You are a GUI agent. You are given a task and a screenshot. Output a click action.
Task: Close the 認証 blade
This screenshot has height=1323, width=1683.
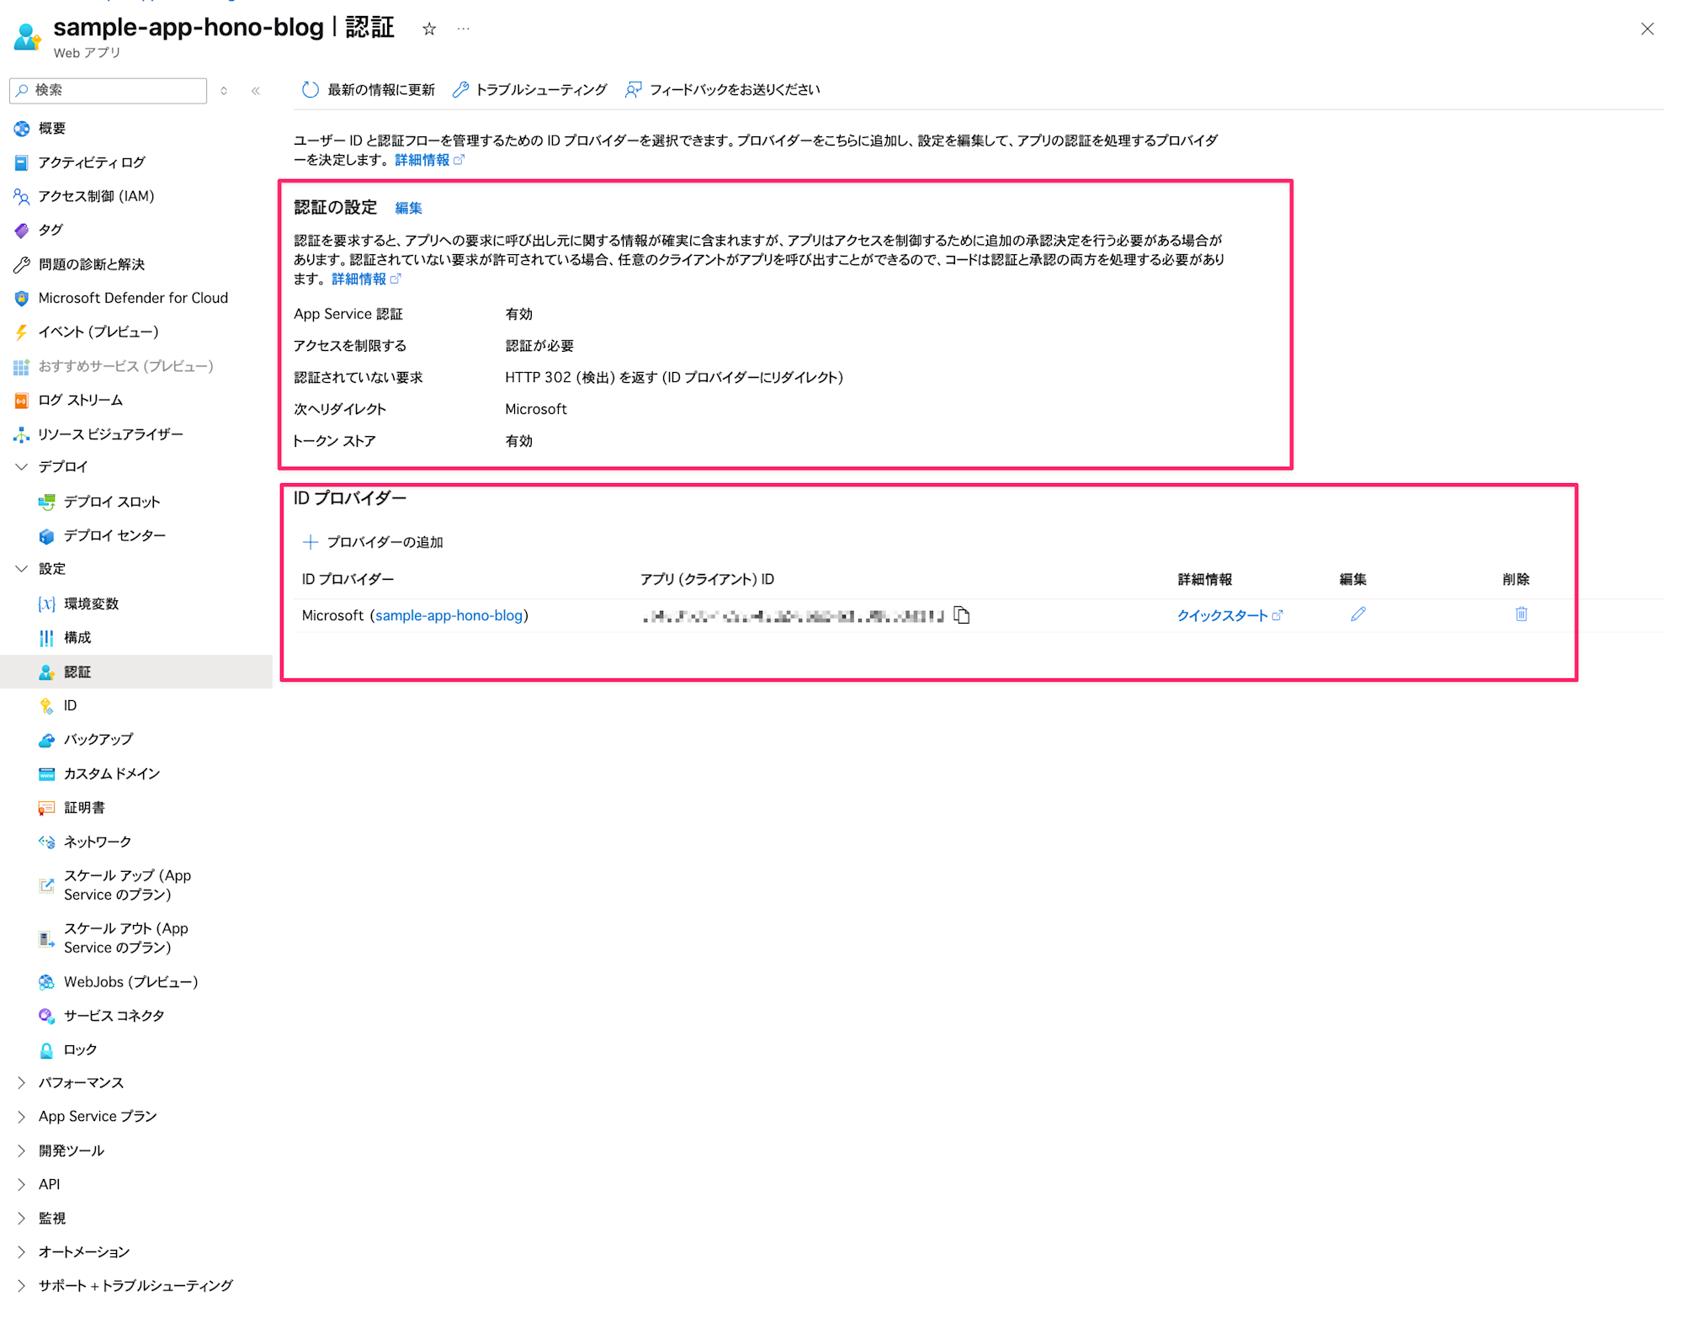tap(1647, 29)
